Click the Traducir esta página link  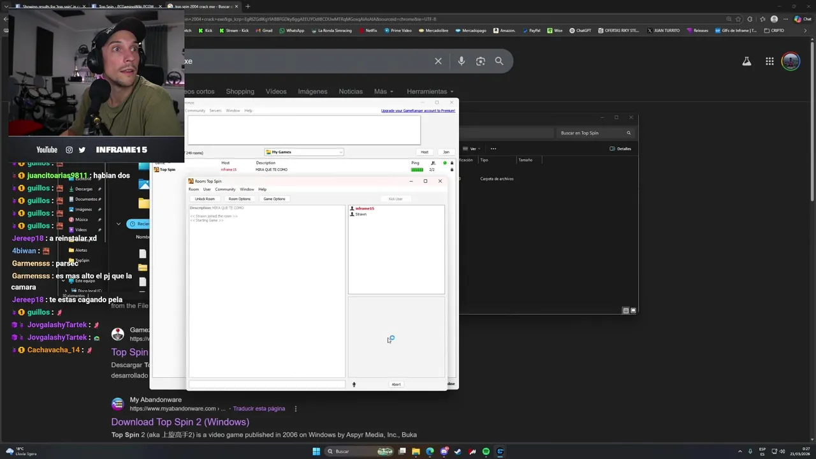coord(259,409)
